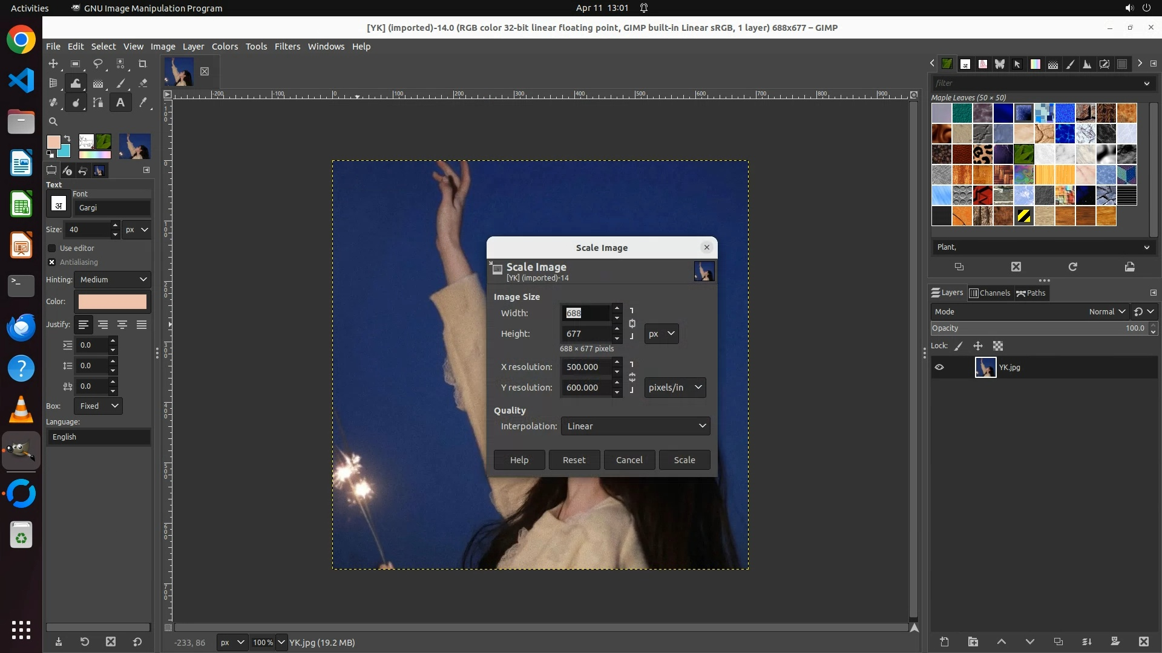Select the Free Select lasso tool

pyautogui.click(x=98, y=63)
